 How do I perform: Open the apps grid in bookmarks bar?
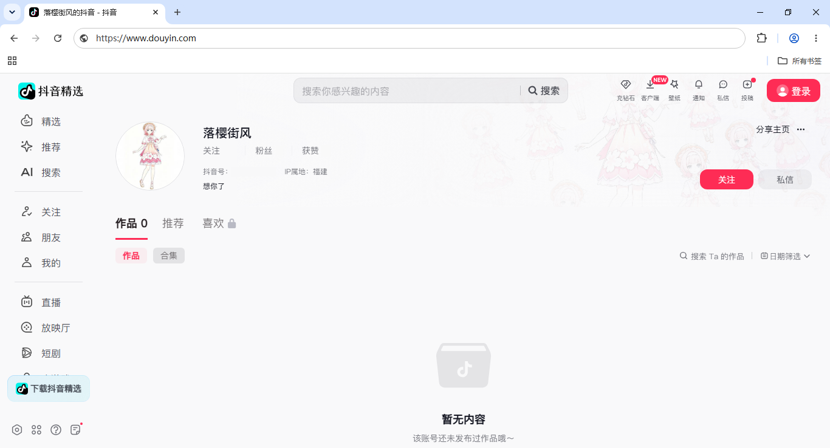click(x=12, y=61)
